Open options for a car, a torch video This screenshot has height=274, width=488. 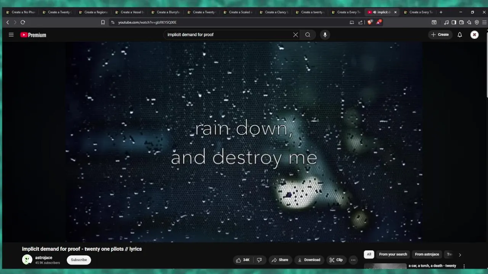click(464, 266)
